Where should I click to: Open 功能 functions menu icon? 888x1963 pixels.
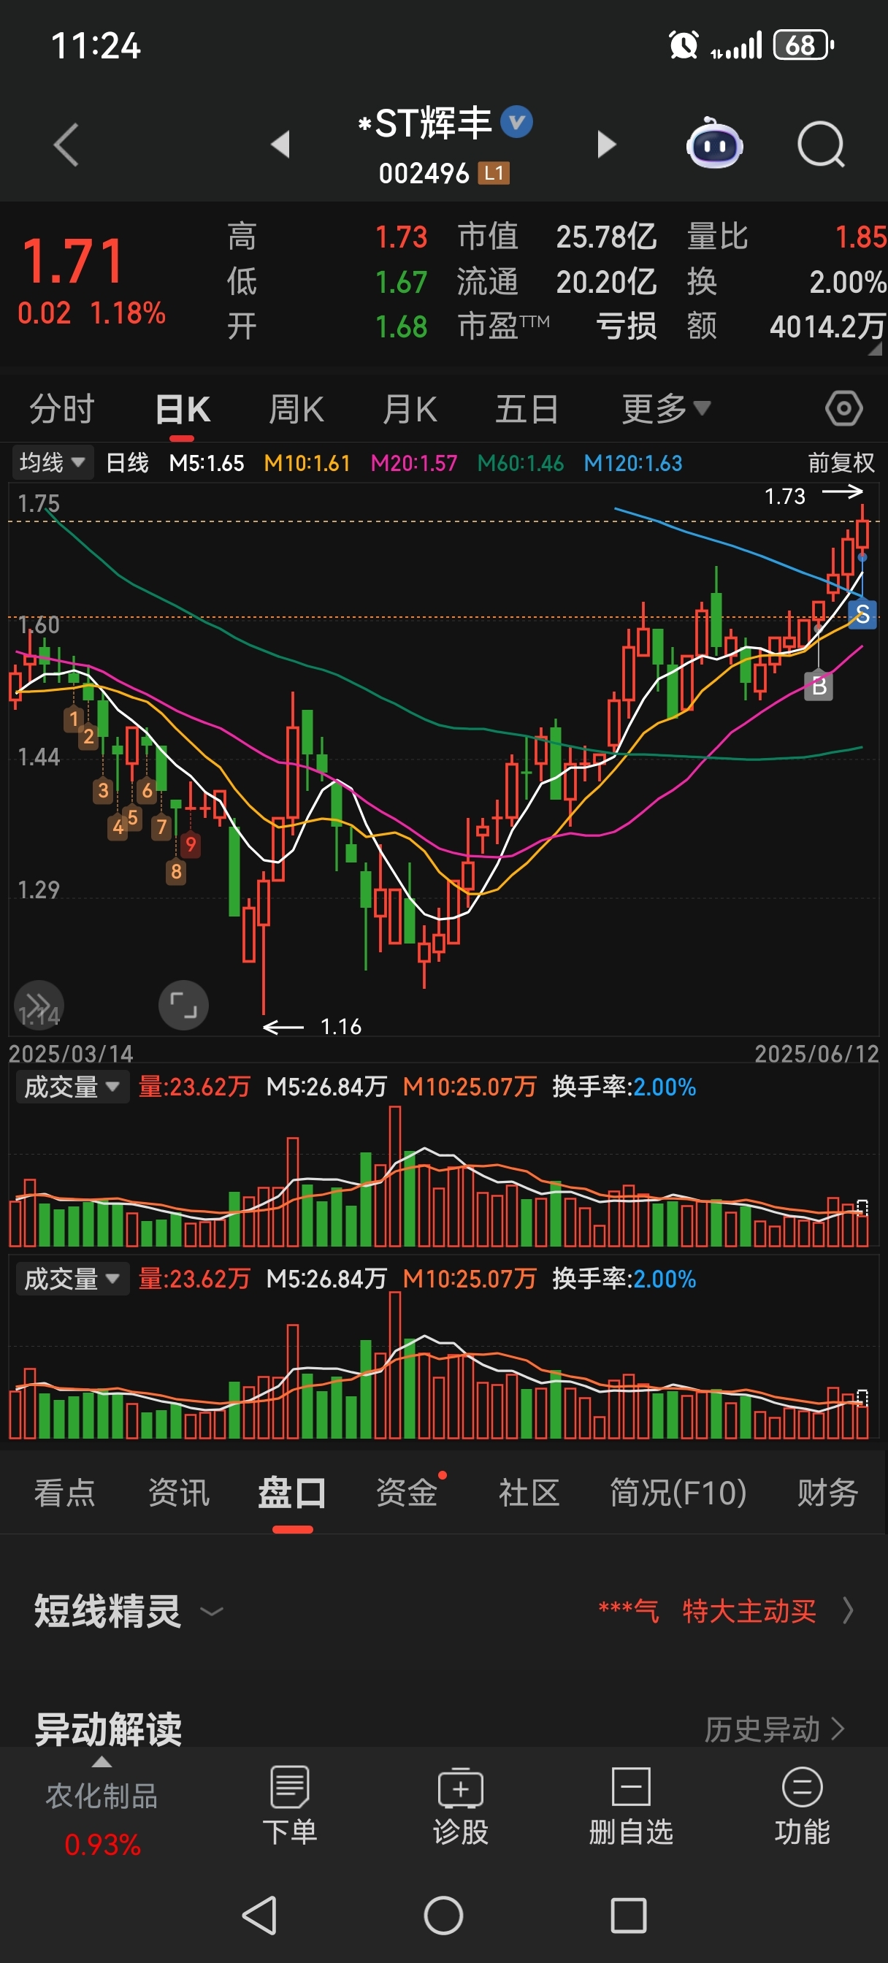click(802, 1805)
